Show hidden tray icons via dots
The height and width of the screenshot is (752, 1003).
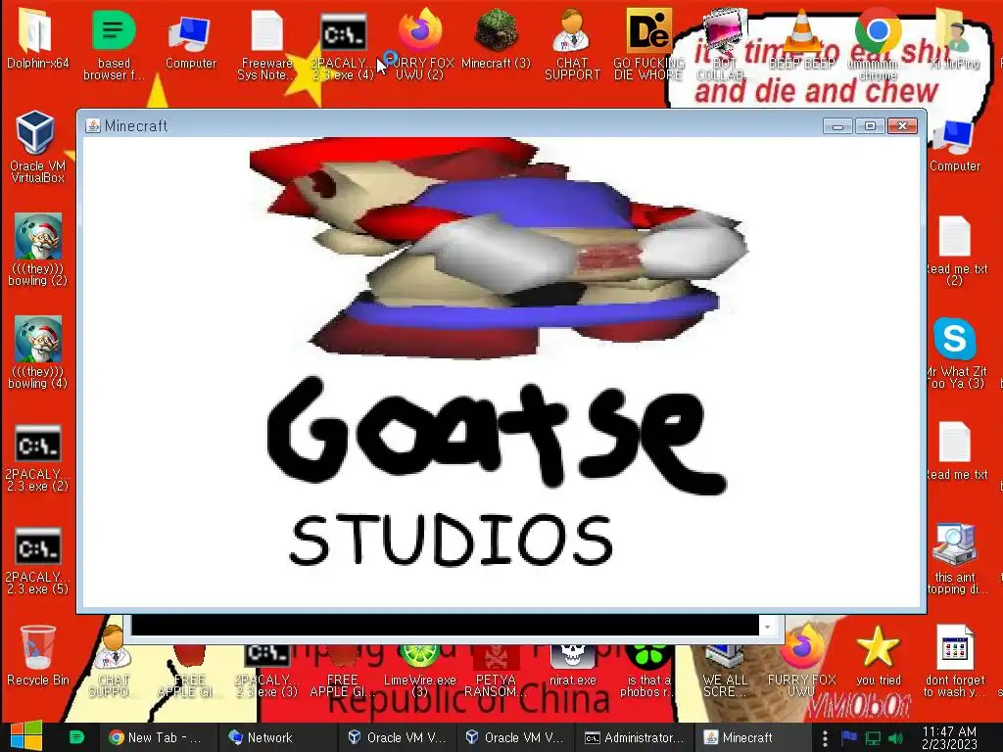point(825,738)
